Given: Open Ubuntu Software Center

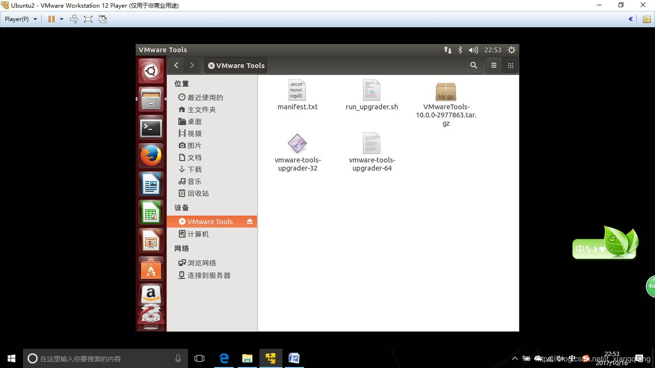Looking at the screenshot, I should point(151,269).
